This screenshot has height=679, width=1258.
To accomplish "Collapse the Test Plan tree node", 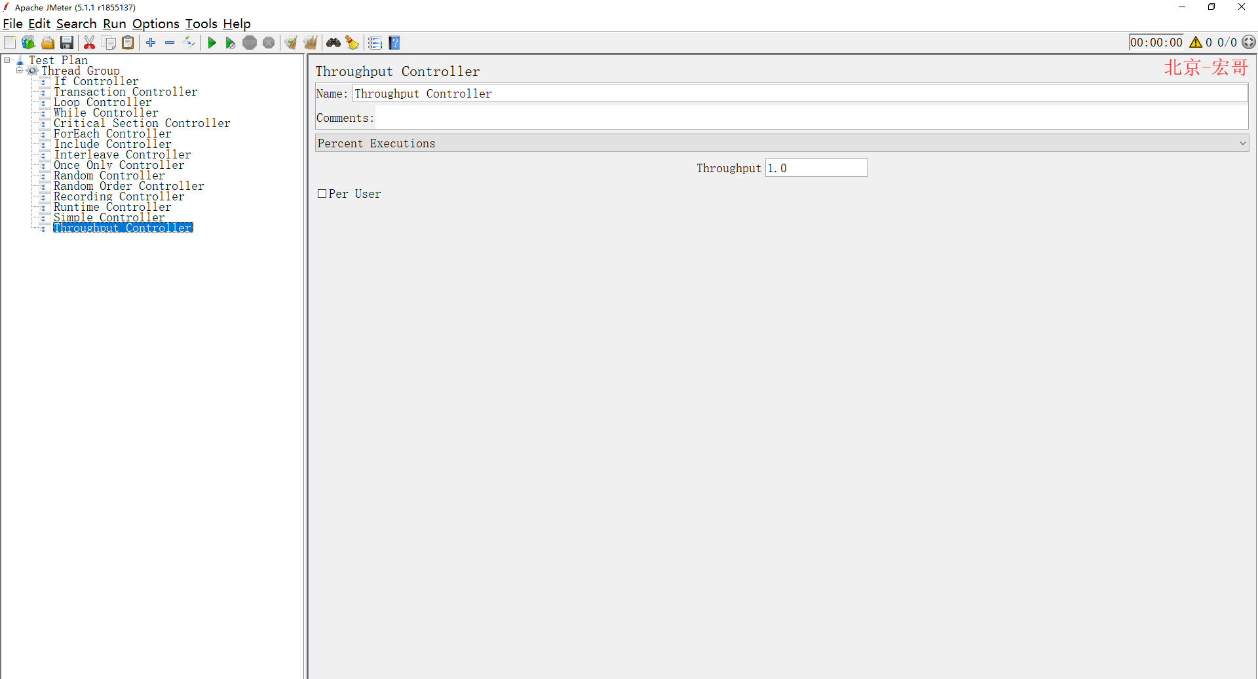I will (x=7, y=60).
